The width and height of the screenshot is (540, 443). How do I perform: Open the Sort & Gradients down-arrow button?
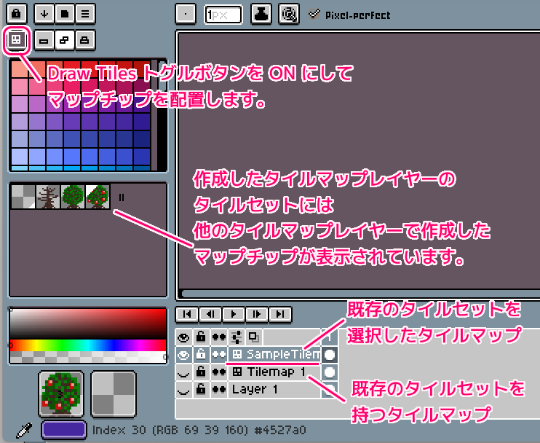click(x=44, y=14)
